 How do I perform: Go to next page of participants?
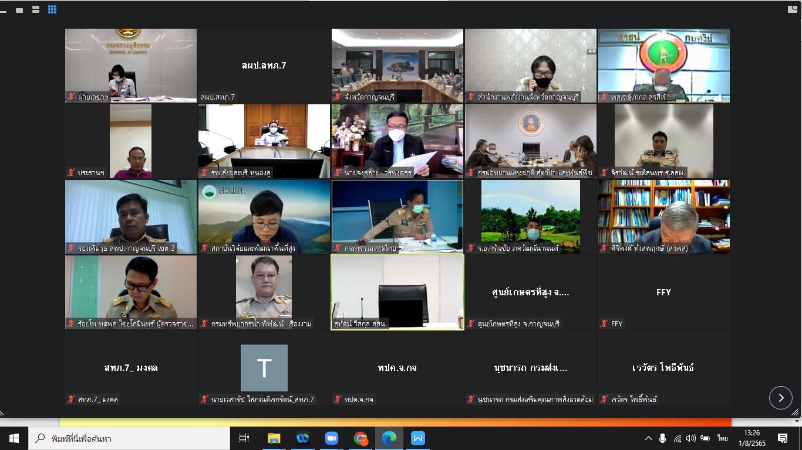pos(780,398)
